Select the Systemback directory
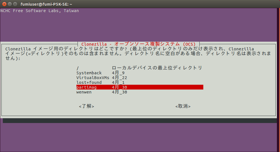 [x=89, y=73]
